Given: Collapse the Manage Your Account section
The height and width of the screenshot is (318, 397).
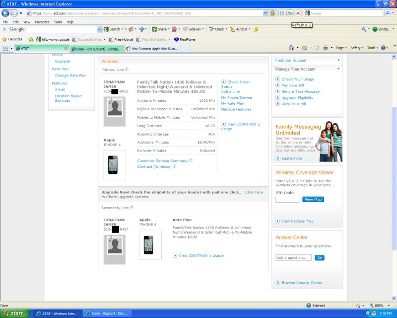Looking at the screenshot, I should 338,69.
